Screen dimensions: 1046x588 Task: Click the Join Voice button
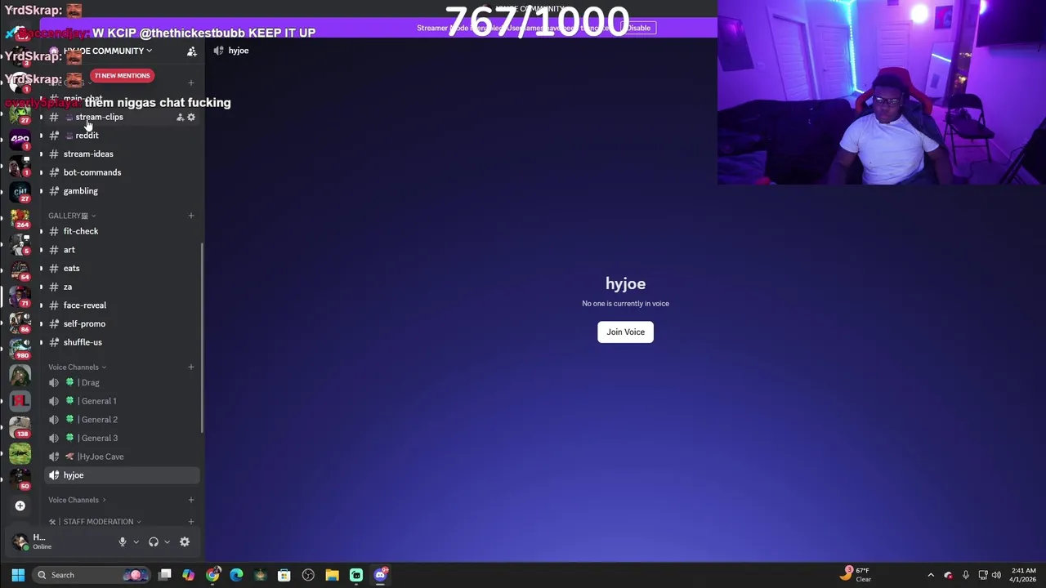625,332
